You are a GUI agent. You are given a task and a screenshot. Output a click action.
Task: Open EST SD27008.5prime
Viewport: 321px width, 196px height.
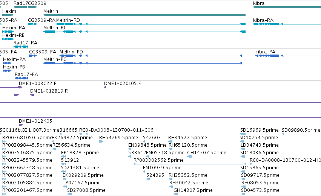pyautogui.click(x=86, y=190)
